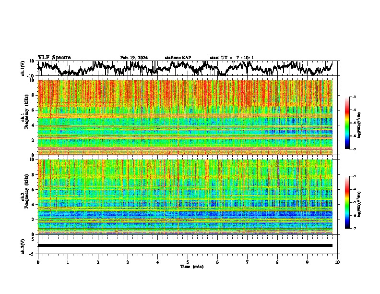The image size is (380, 294).
Task: Click the ch.2 color scale bar
Action: (x=347, y=202)
